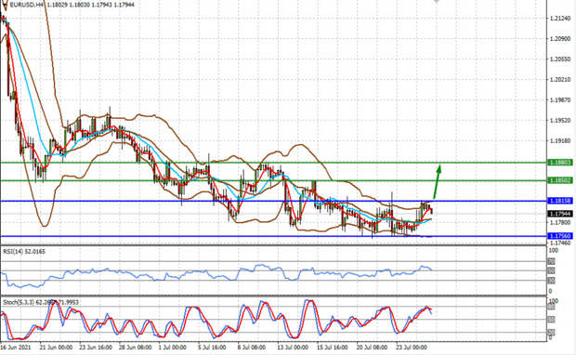Click the chart shift triangle marker at top

coord(437,2)
